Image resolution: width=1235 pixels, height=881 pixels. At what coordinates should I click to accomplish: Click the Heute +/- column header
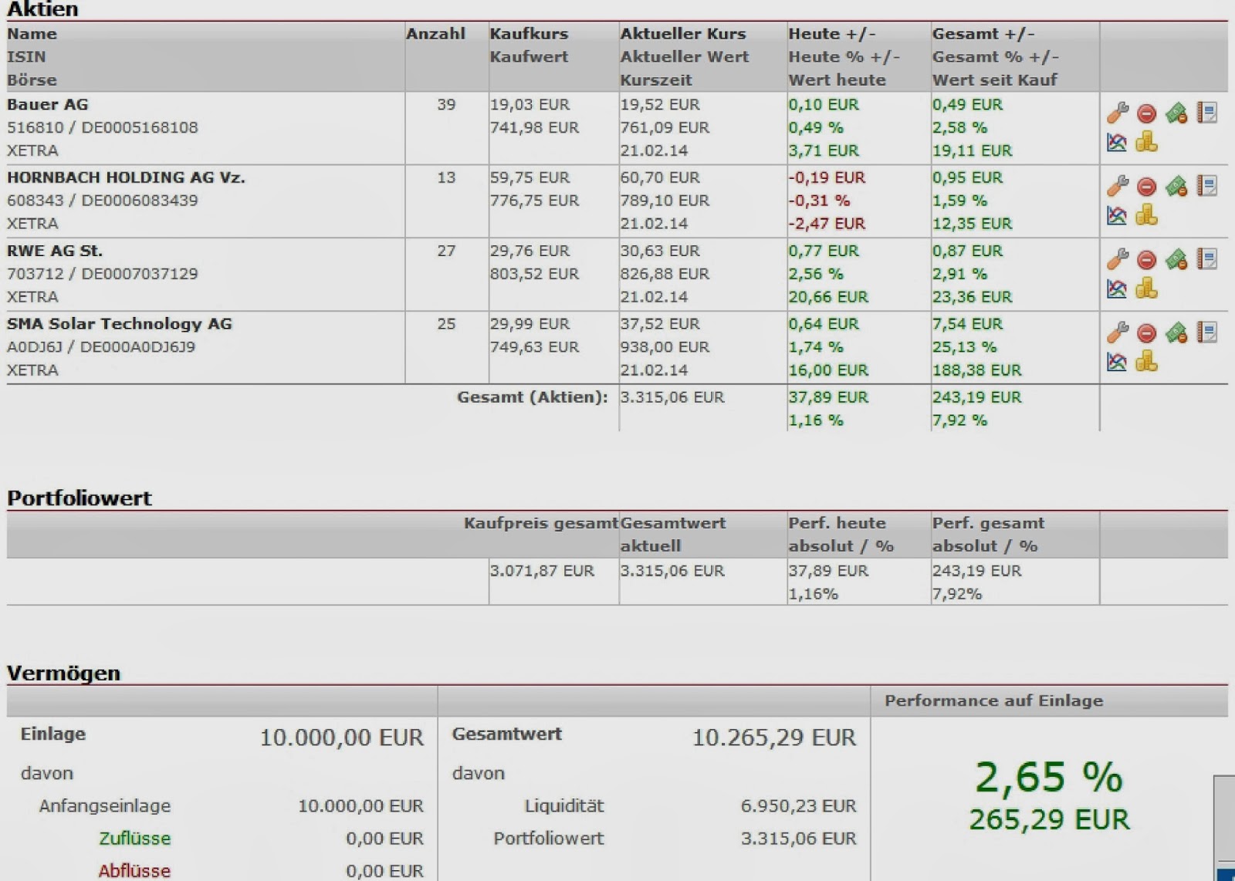coord(832,34)
